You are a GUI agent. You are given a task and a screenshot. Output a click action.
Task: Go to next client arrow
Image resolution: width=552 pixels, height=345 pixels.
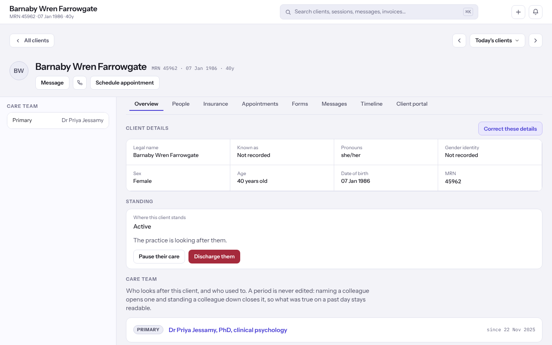click(x=536, y=41)
